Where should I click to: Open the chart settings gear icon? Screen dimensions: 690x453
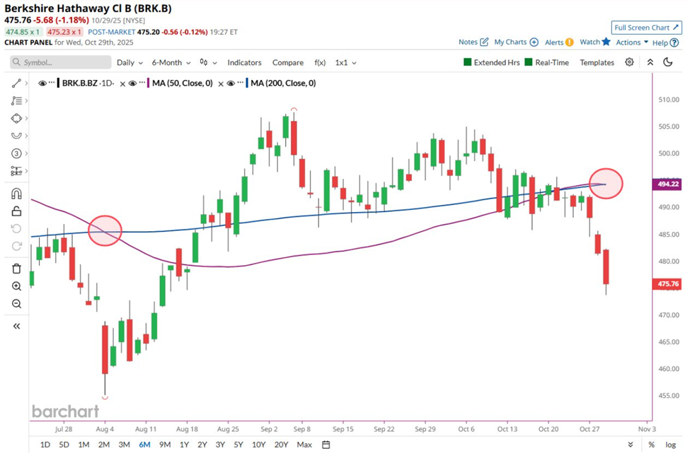point(629,62)
